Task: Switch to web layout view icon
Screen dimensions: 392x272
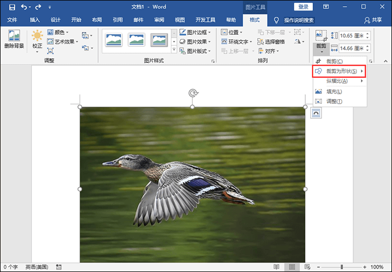Action: 307,267
